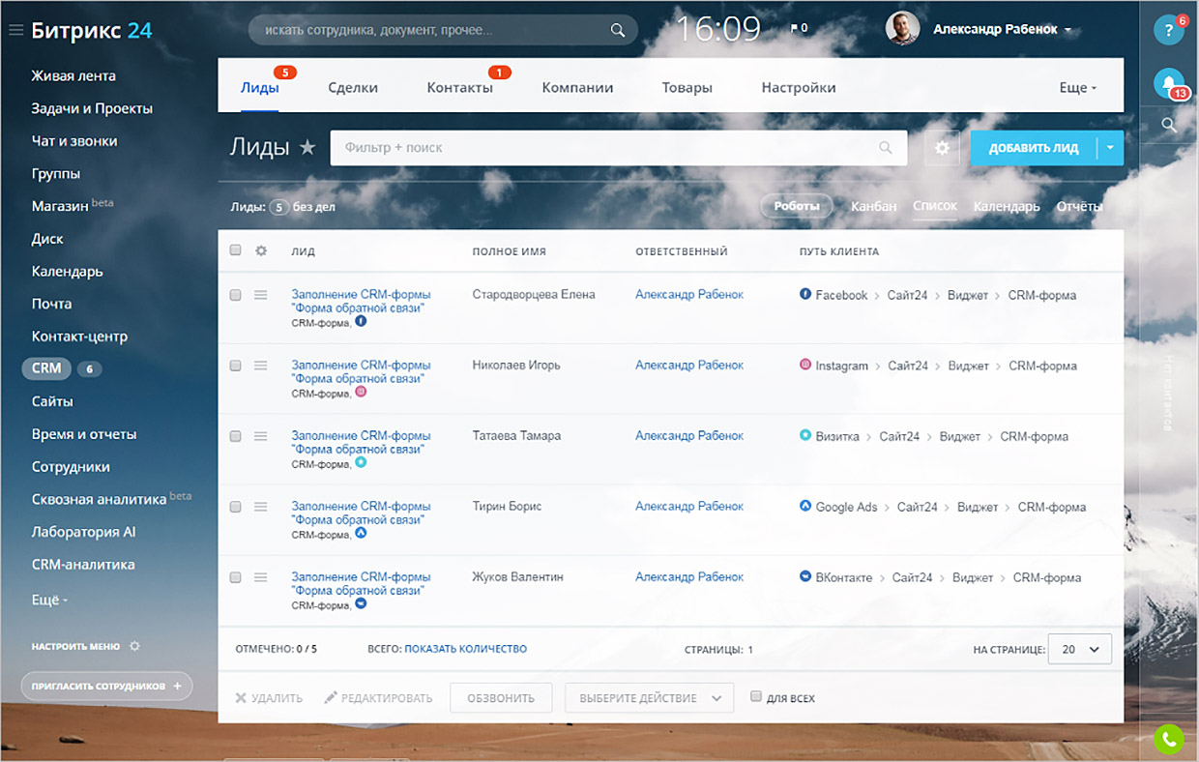Click the Обзвонить button
This screenshot has width=1199, height=762.
click(x=501, y=698)
